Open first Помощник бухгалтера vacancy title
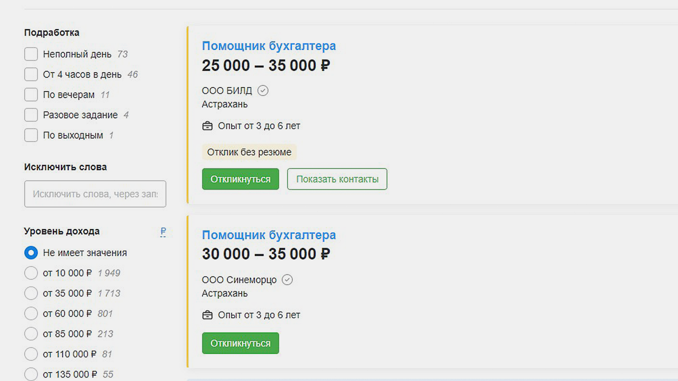 (x=269, y=46)
